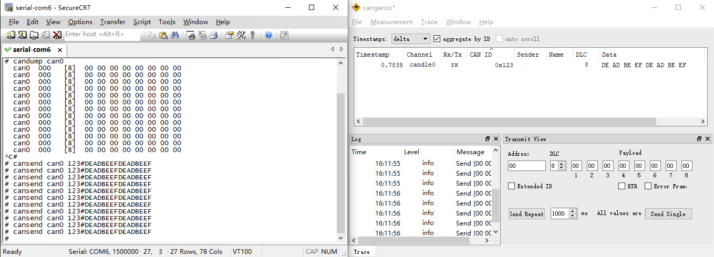Toggle the auto scroll checkbox
The image size is (714, 257).
(x=500, y=39)
